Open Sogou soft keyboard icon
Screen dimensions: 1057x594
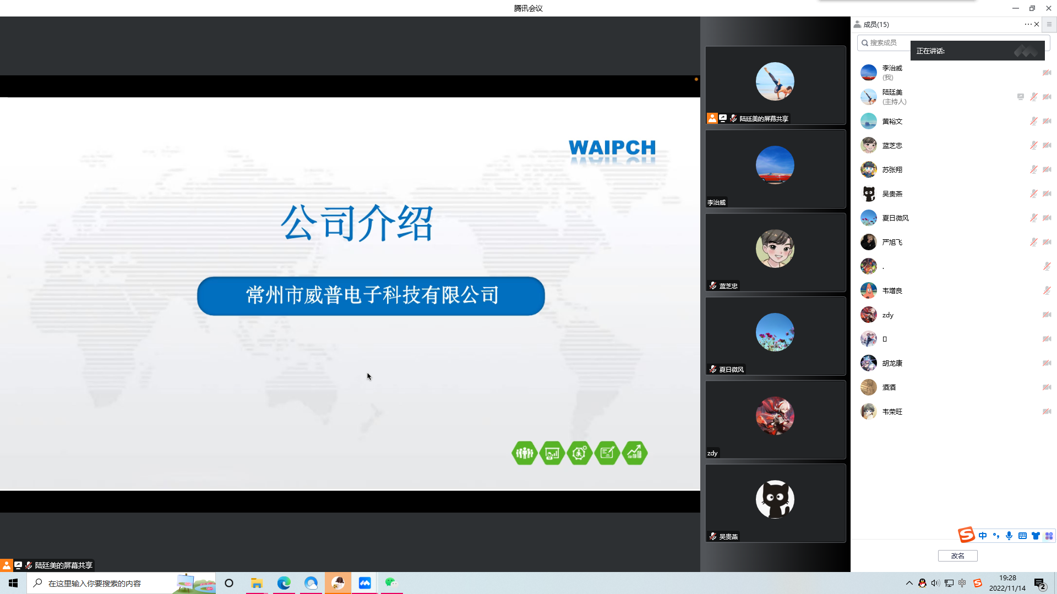[x=1022, y=536]
